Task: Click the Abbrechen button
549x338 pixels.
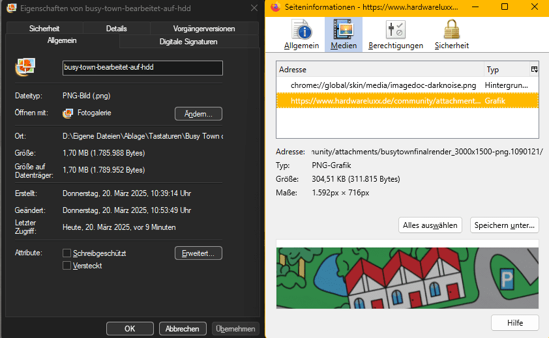Action: click(183, 328)
